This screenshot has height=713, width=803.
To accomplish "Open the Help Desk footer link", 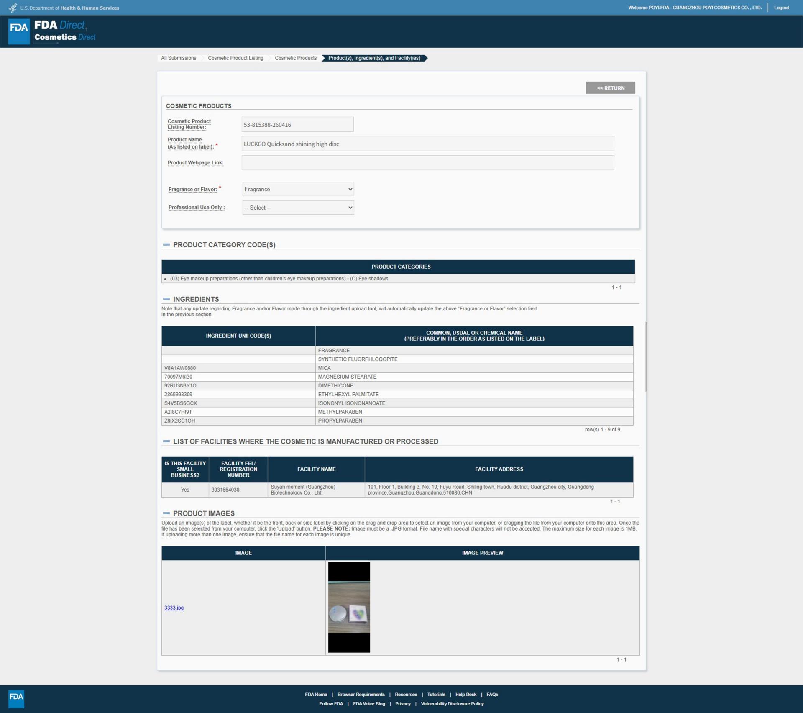I will pyautogui.click(x=465, y=695).
